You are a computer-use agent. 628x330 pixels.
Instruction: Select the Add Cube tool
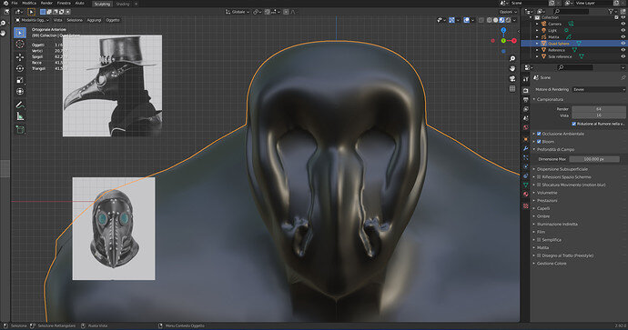pyautogui.click(x=20, y=129)
